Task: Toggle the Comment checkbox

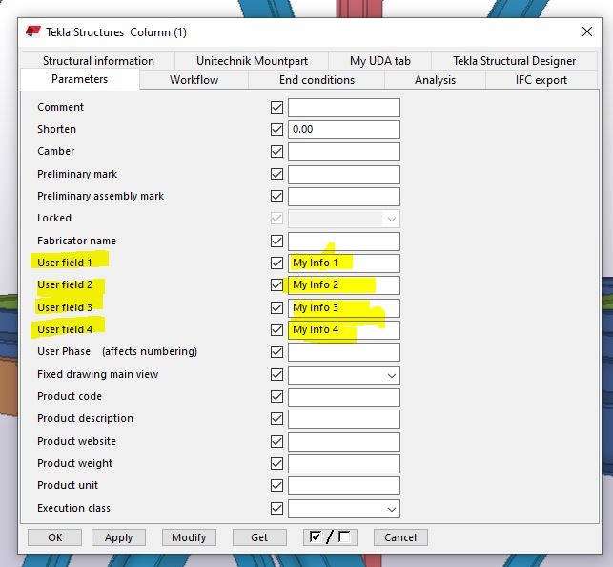Action: [276, 107]
